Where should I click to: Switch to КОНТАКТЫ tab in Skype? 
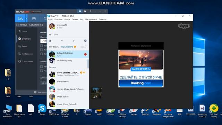54,47
